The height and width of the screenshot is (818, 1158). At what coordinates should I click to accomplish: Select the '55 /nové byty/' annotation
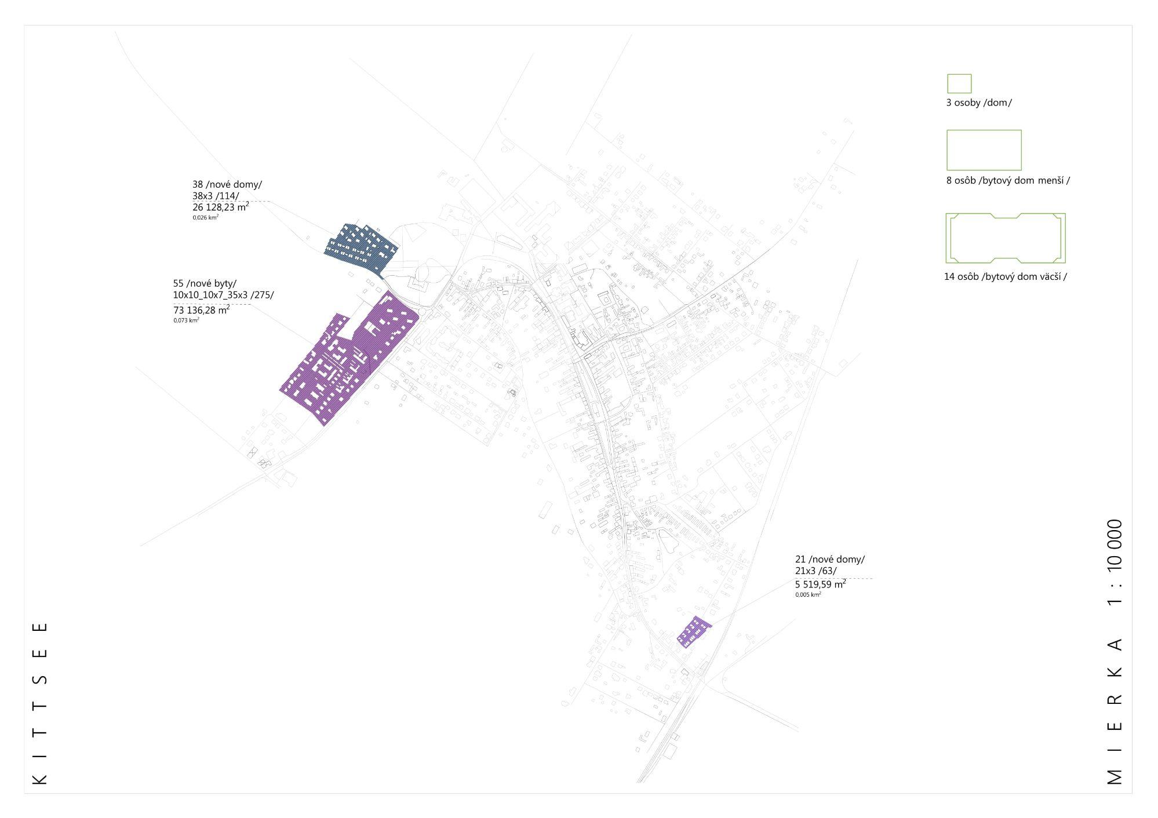[205, 284]
